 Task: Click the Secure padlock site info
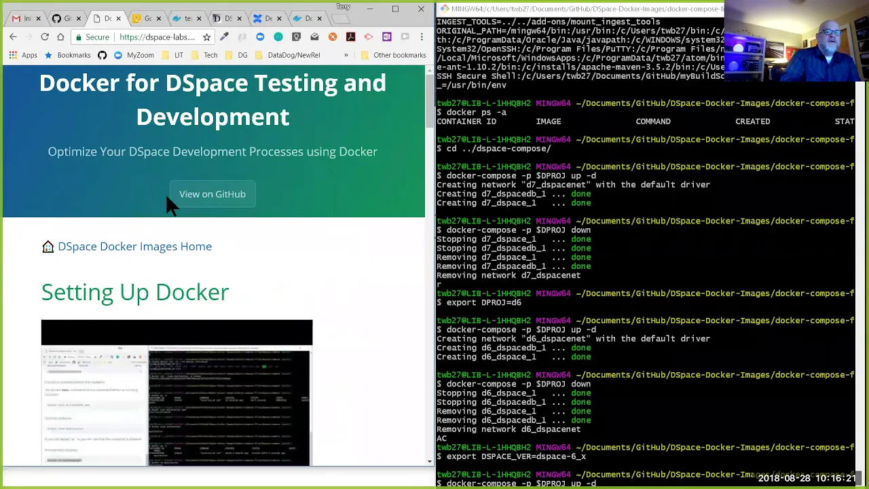point(92,37)
